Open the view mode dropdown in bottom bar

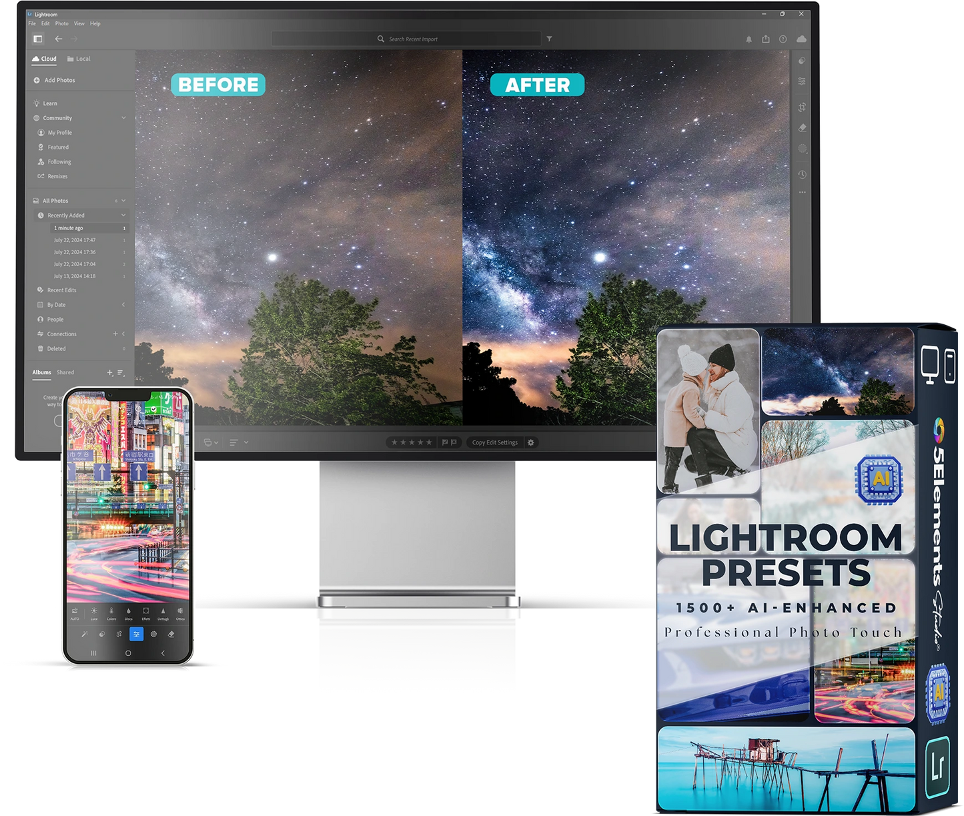211,442
